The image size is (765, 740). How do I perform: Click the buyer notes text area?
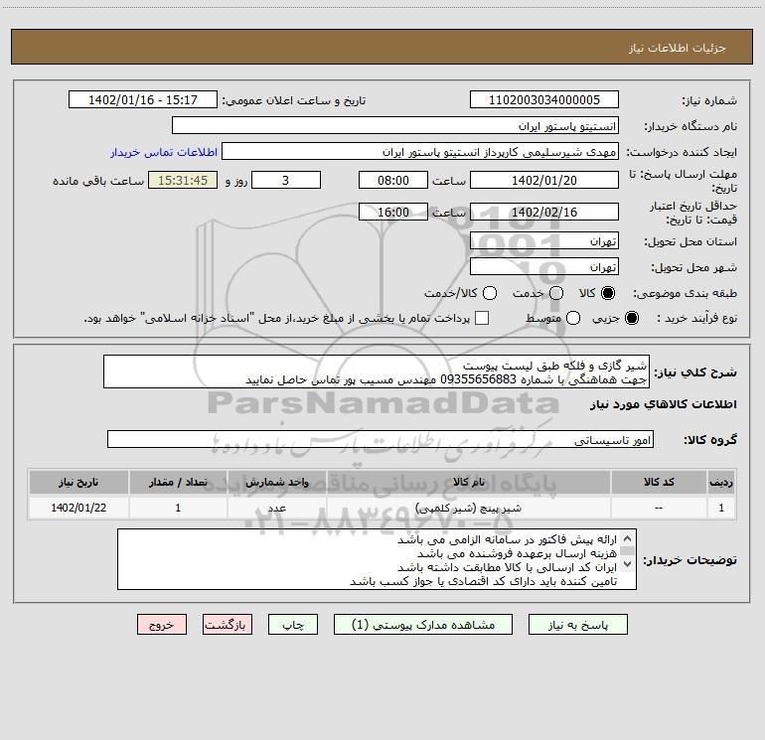377,559
